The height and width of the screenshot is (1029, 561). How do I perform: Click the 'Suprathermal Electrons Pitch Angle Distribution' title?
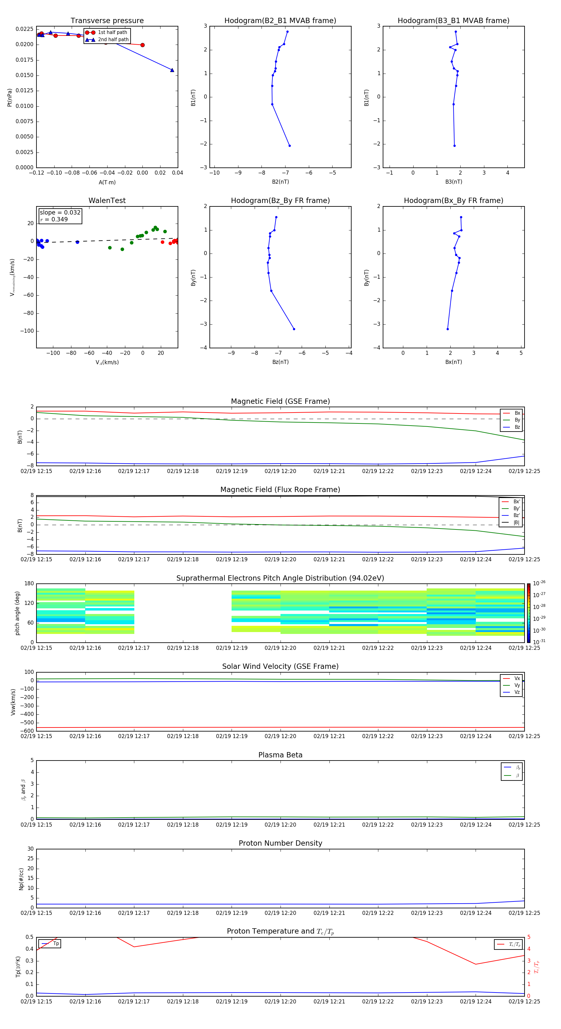coord(280,578)
